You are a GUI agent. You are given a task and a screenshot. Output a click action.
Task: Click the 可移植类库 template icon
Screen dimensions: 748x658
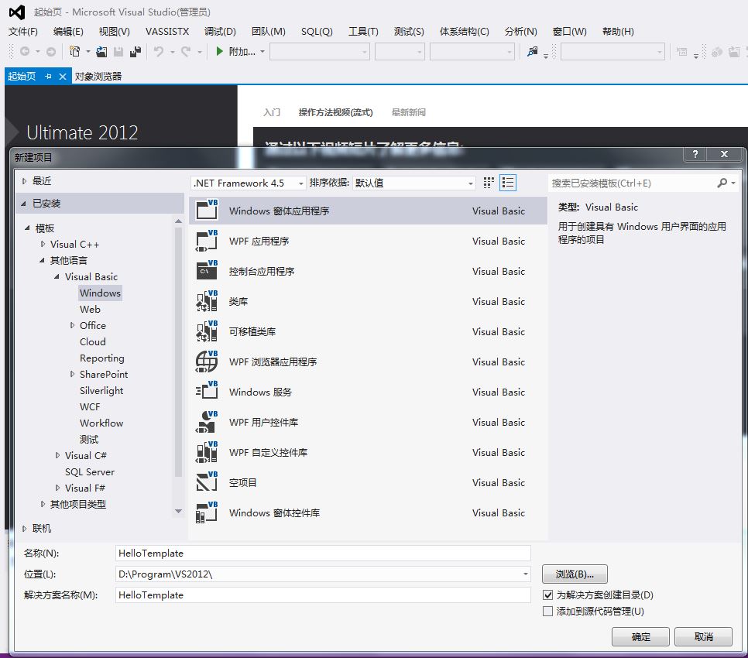click(x=207, y=331)
